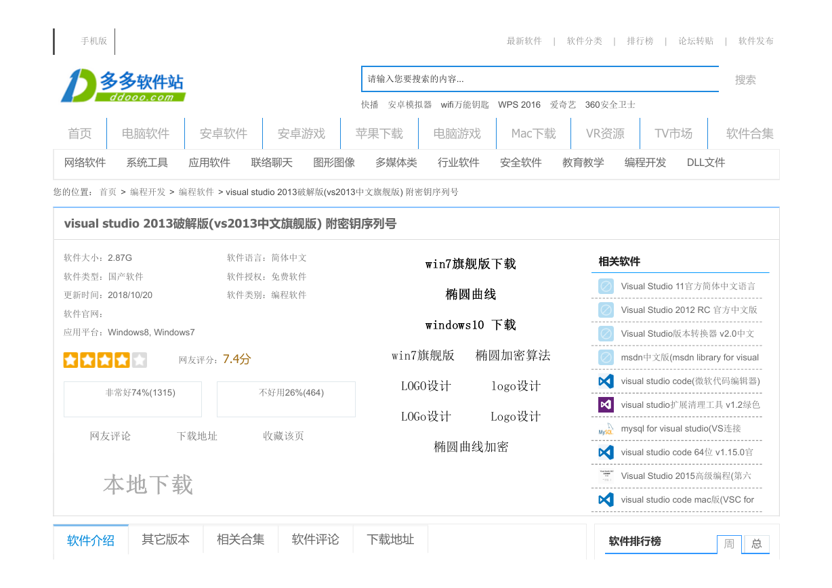Select 系统工具 subcategory

tap(147, 163)
